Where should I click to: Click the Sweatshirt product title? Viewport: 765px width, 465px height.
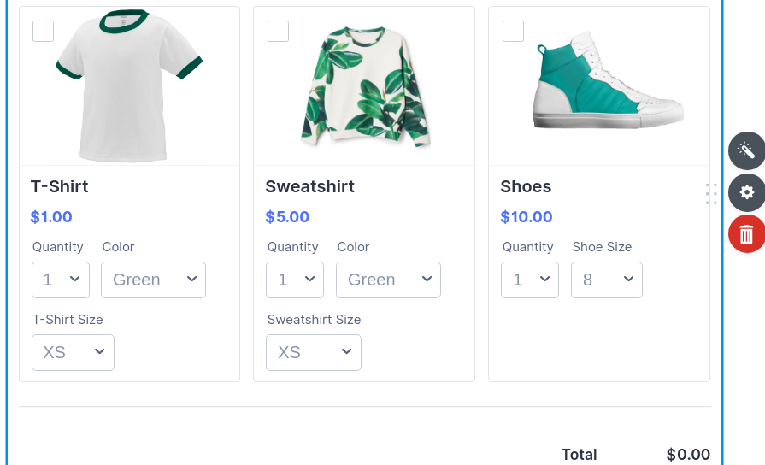[309, 186]
